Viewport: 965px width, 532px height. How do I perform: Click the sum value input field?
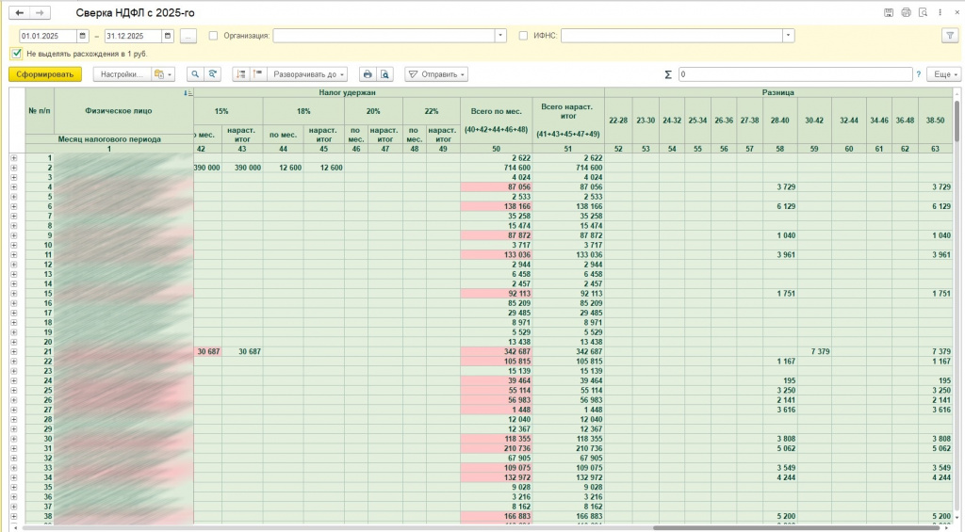(794, 74)
